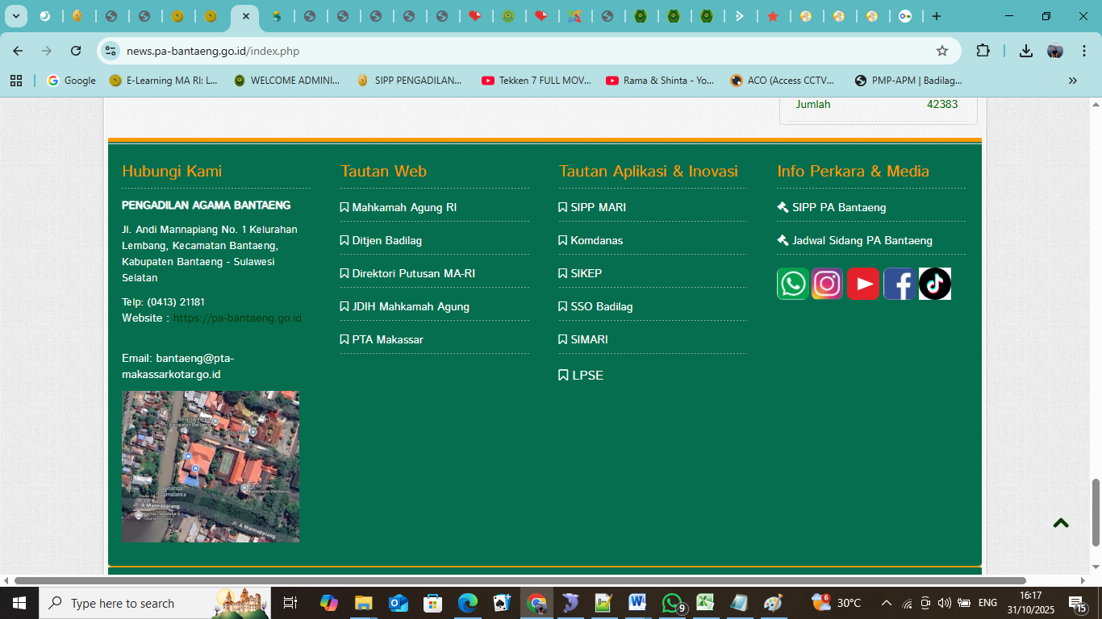Open the SIPP PA Bantaeng link
The image size is (1102, 619).
[x=838, y=207]
